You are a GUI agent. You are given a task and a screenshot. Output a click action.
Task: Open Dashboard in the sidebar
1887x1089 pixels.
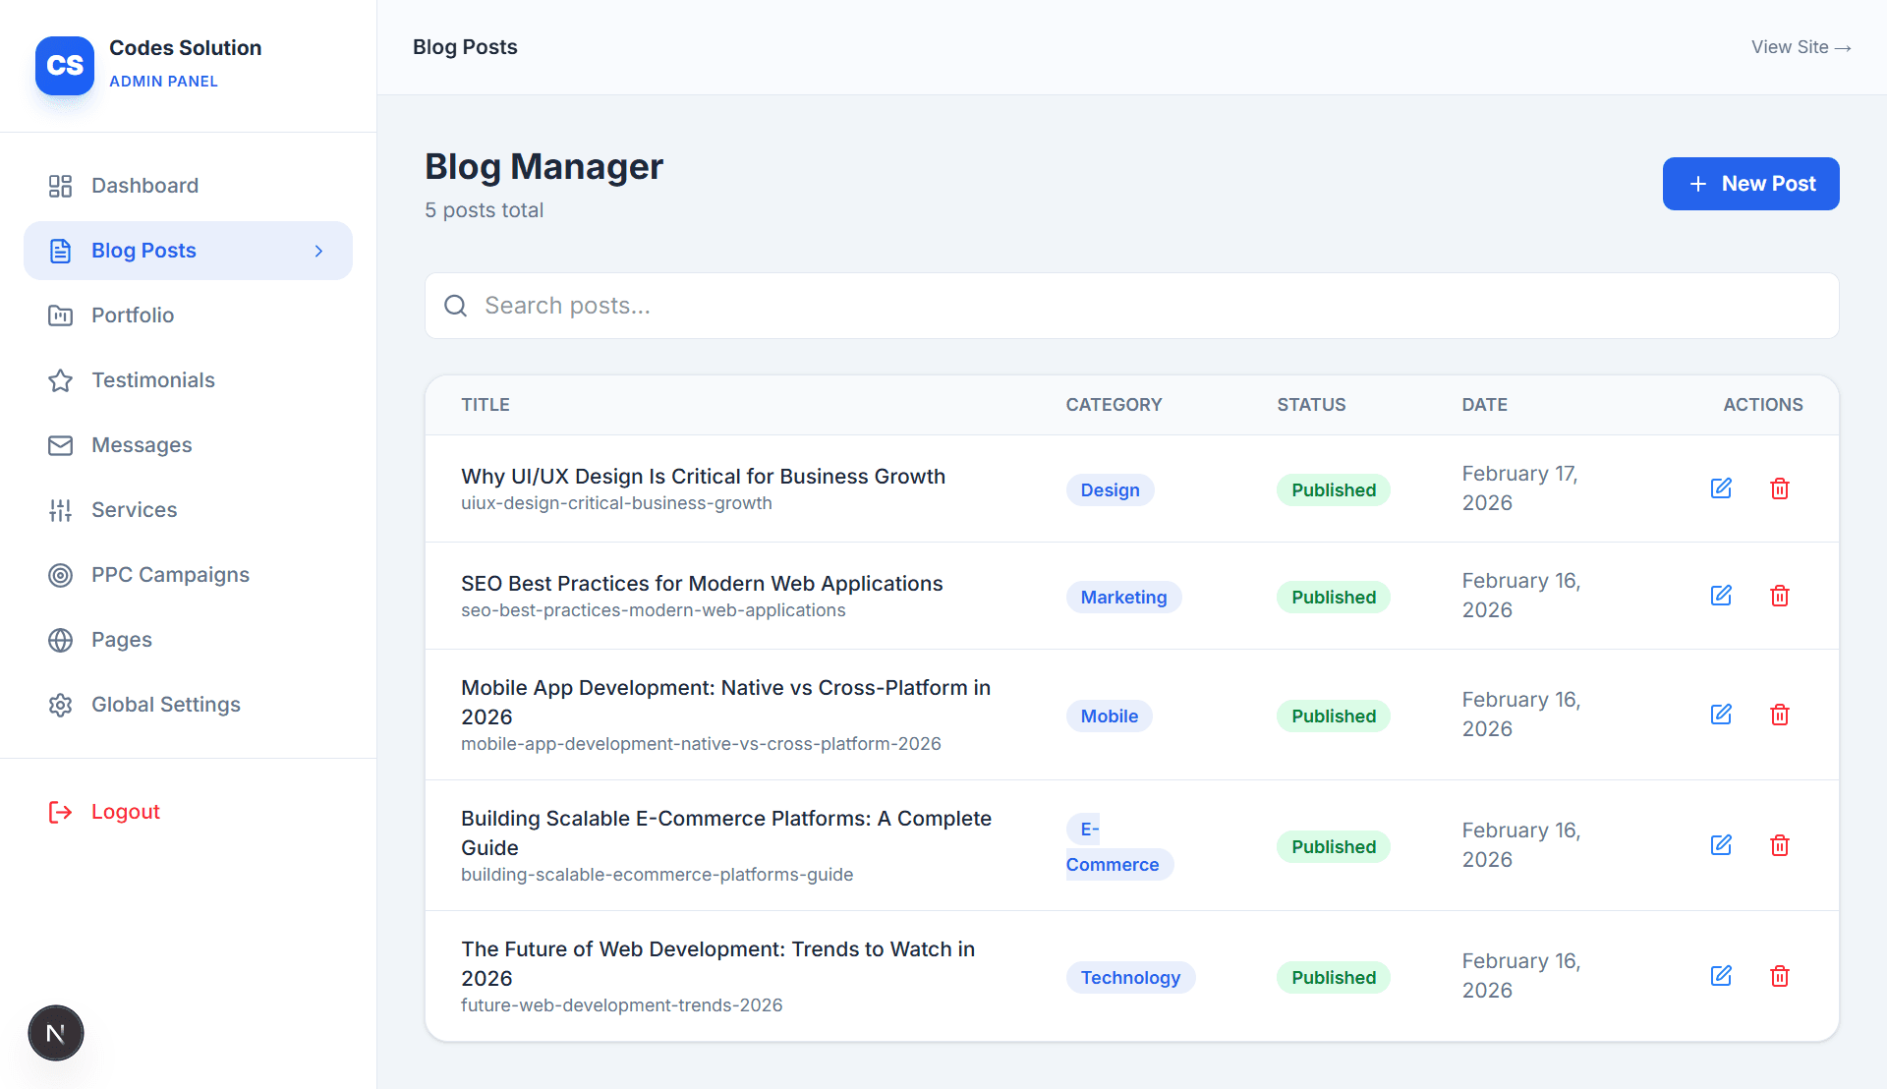(x=144, y=186)
